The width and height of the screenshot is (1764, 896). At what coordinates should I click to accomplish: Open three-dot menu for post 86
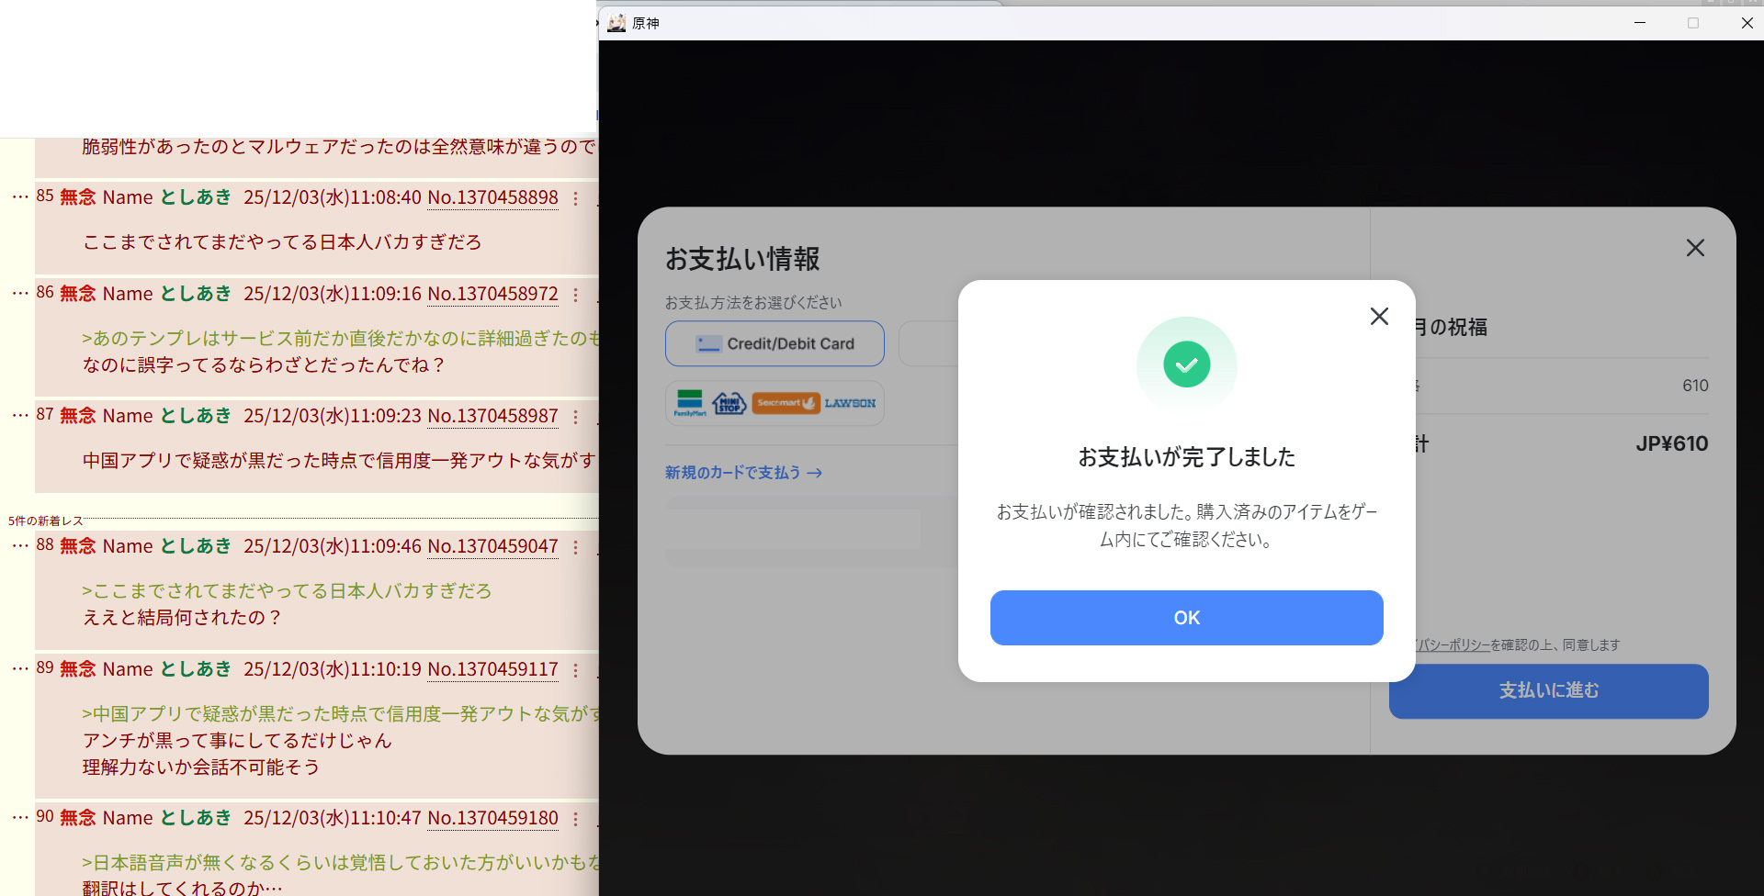(576, 295)
